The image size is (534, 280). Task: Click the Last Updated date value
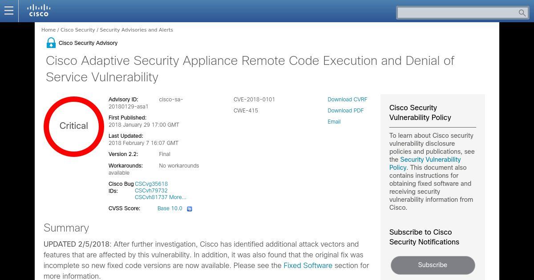[143, 143]
